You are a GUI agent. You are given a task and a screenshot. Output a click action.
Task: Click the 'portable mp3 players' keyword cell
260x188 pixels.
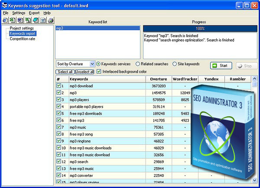point(107,107)
